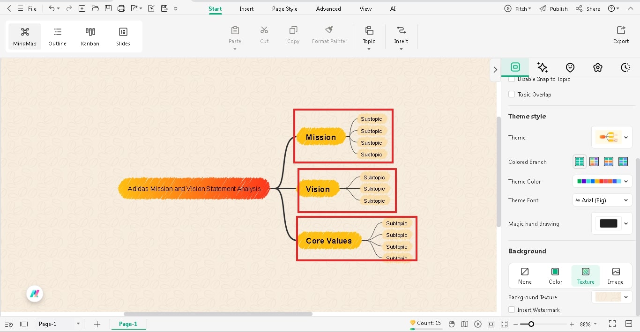640x332 pixels.
Task: Click zoom out minus button
Action: (x=515, y=324)
